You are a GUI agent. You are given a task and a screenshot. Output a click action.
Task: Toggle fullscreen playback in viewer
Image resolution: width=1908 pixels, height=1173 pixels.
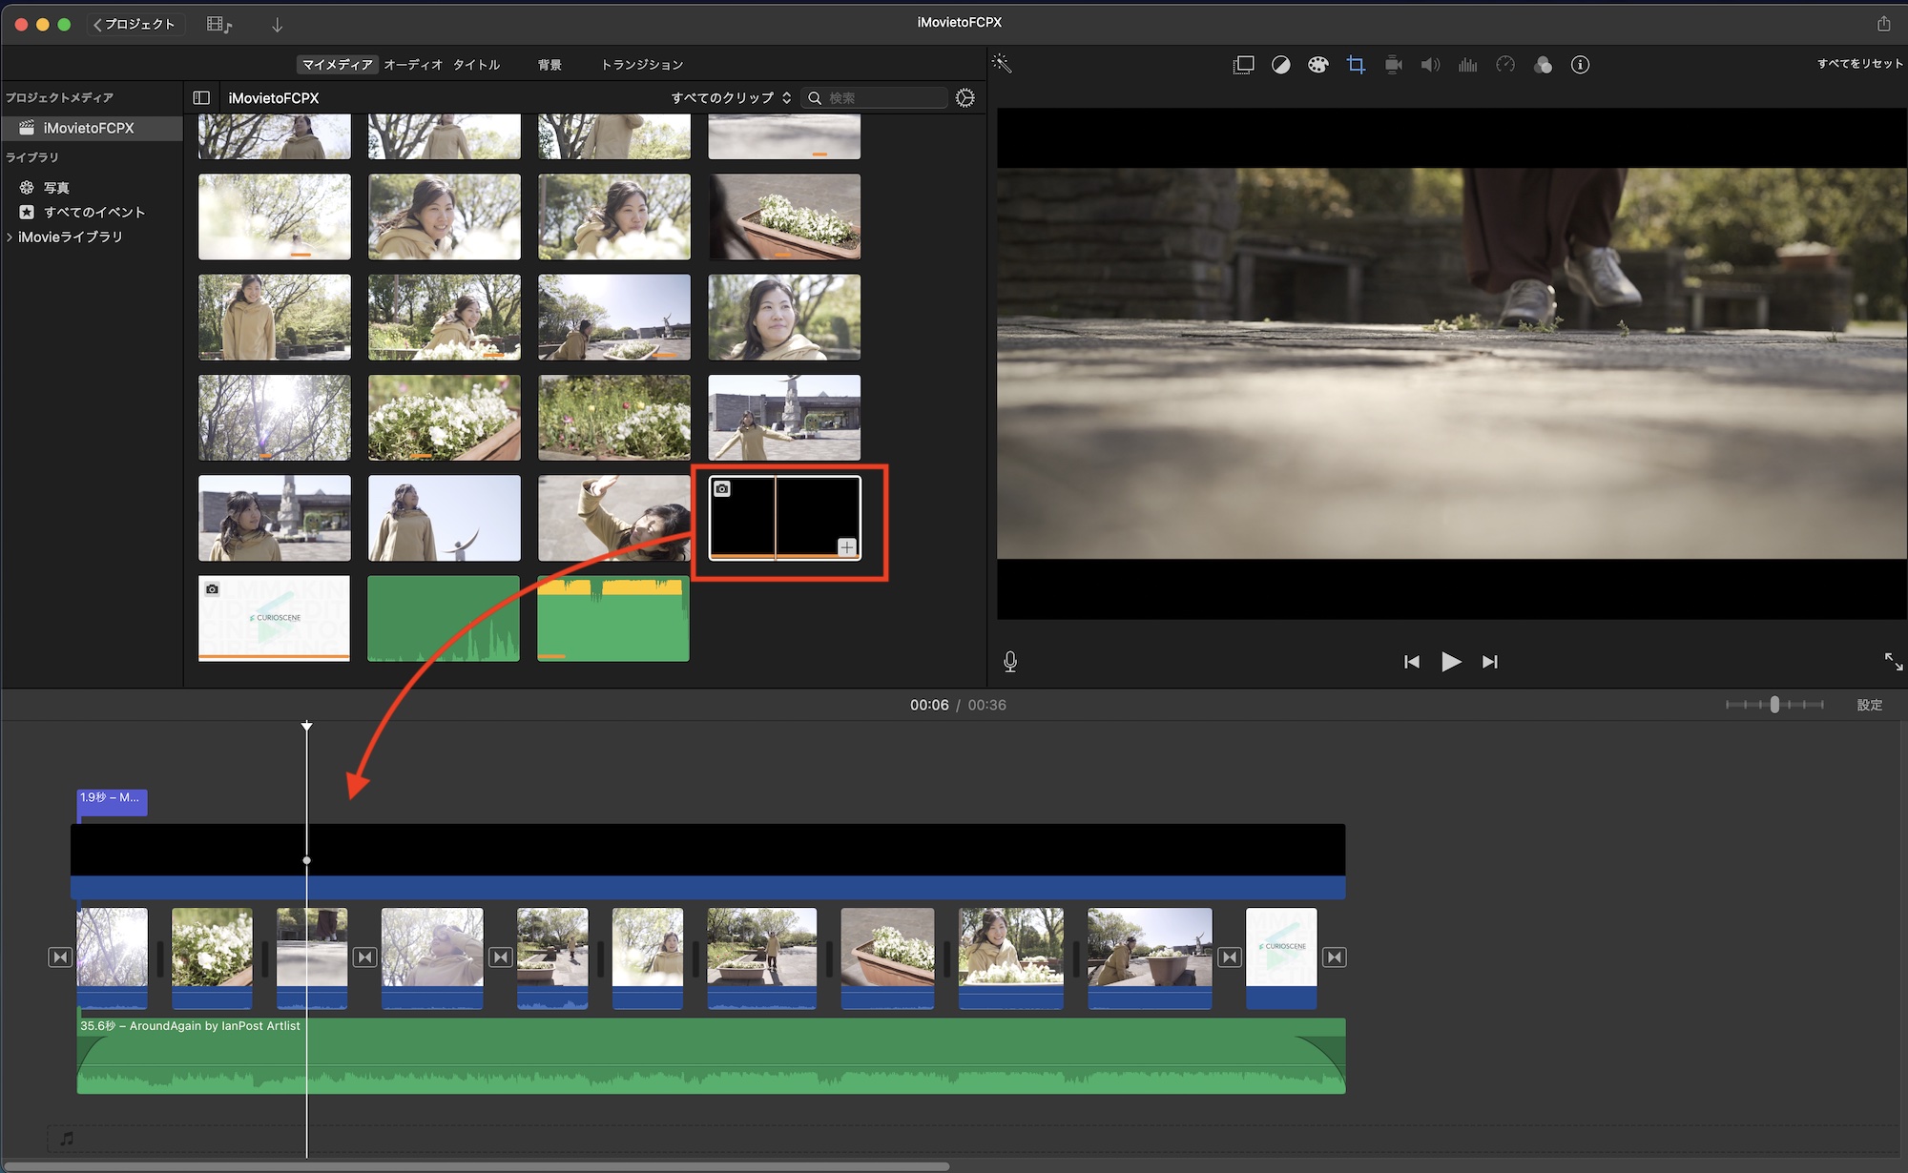(1893, 661)
